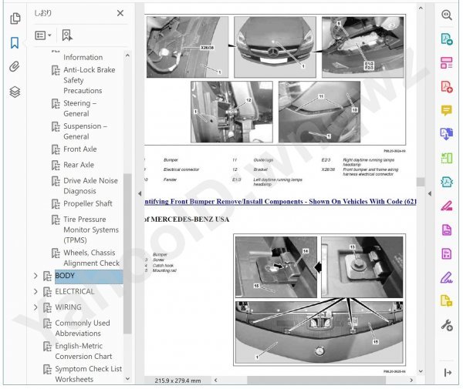Select the Export PDF tool
Screen dimensions: 463x389
click(x=447, y=39)
